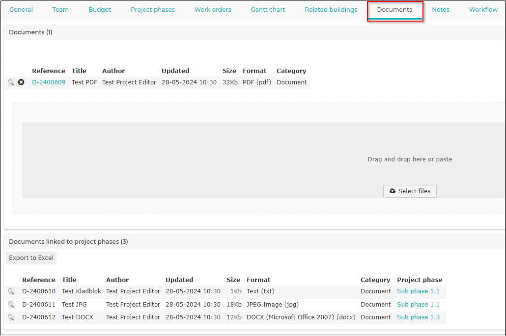This screenshot has width=506, height=336.
Task: Click the Project phase column header
Action: [x=420, y=280]
